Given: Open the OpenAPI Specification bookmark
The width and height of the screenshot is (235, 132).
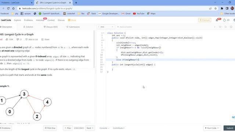Looking at the screenshot, I should pyautogui.click(x=50, y=14).
